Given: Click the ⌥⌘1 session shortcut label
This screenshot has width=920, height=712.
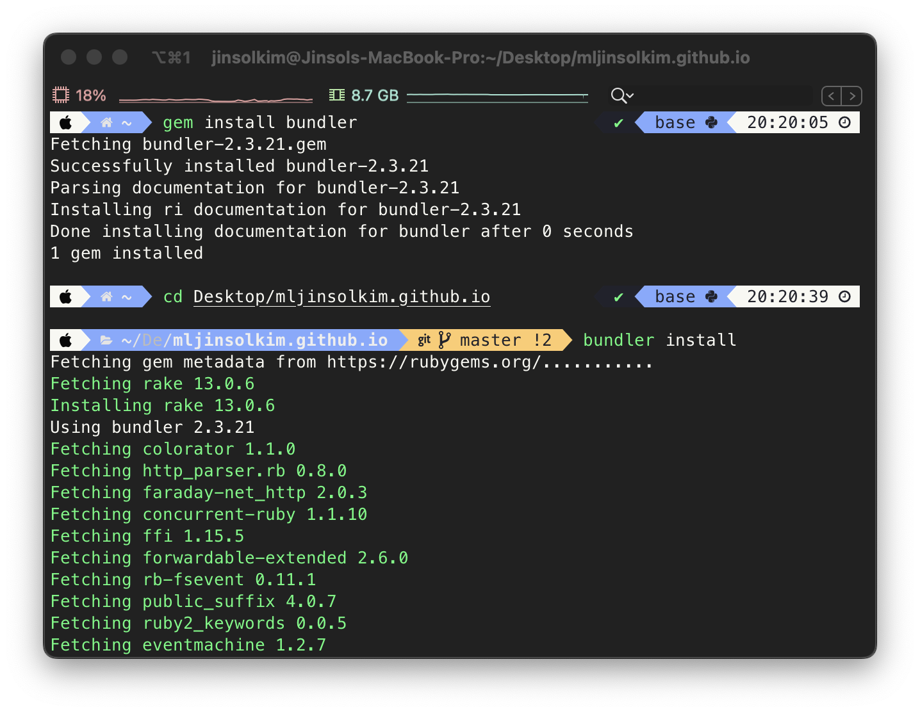Looking at the screenshot, I should click(171, 58).
